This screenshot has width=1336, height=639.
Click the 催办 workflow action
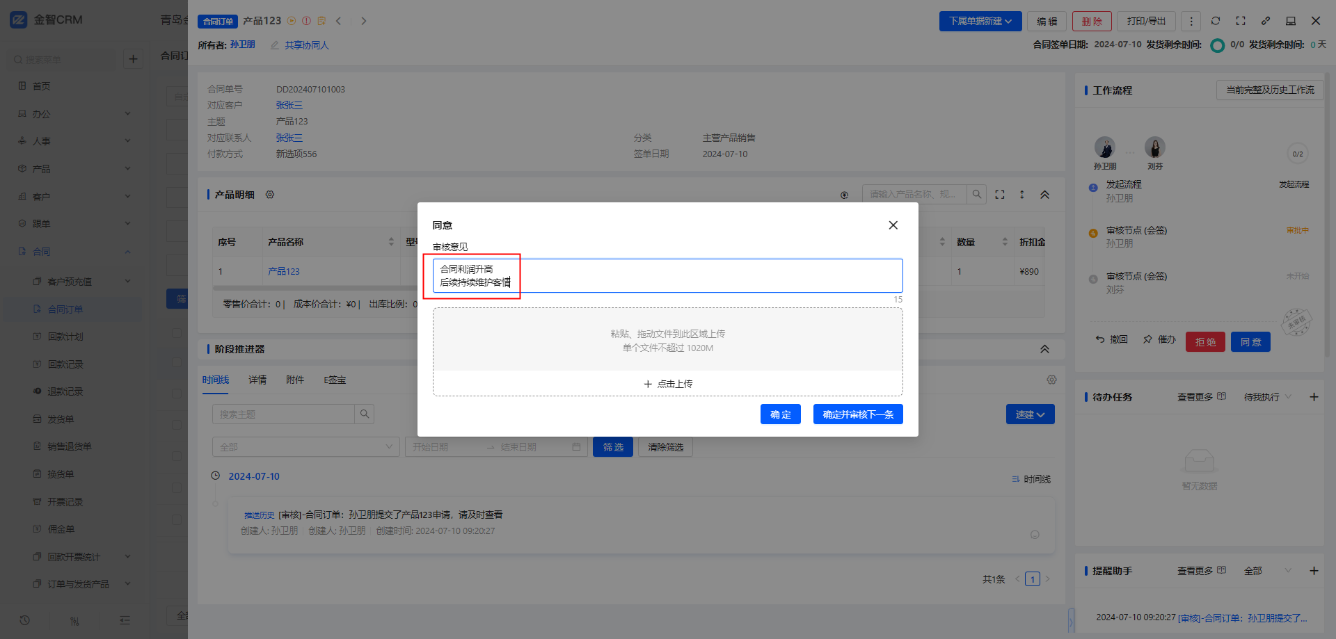tap(1159, 339)
